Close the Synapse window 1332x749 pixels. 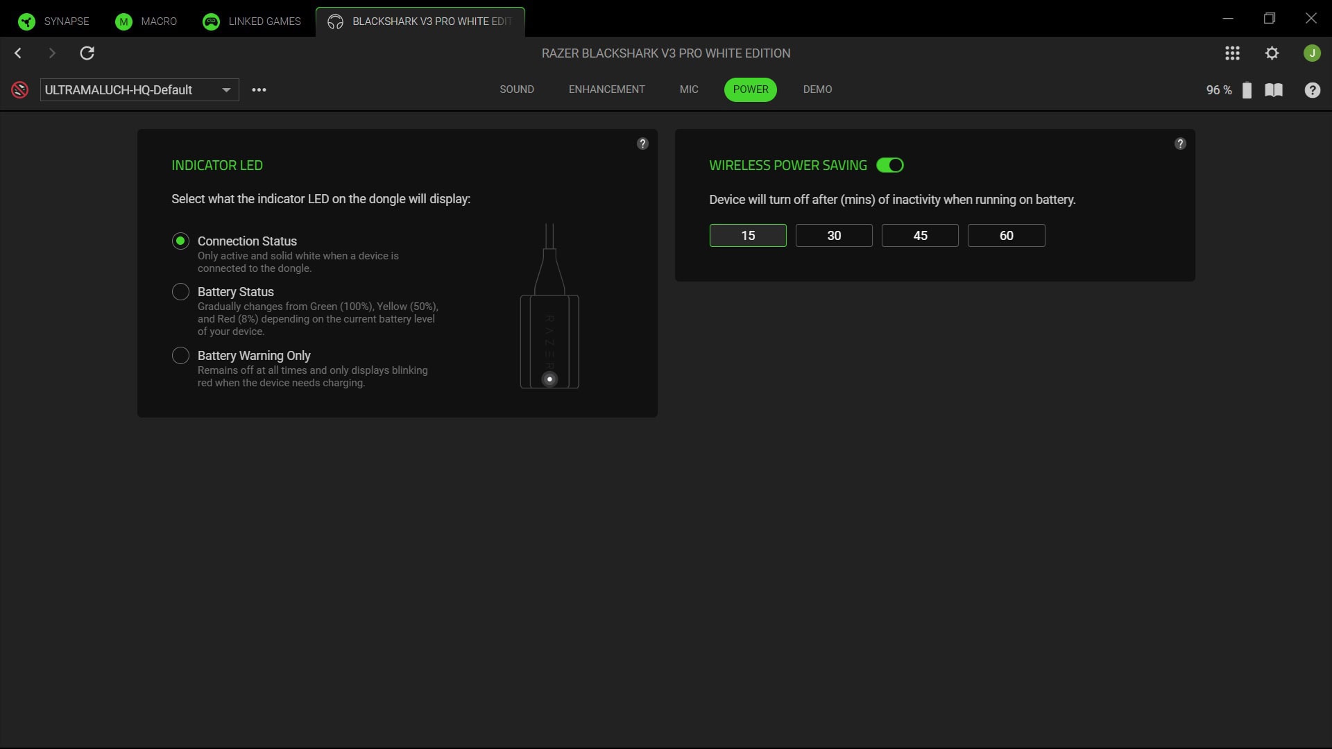tap(1311, 18)
